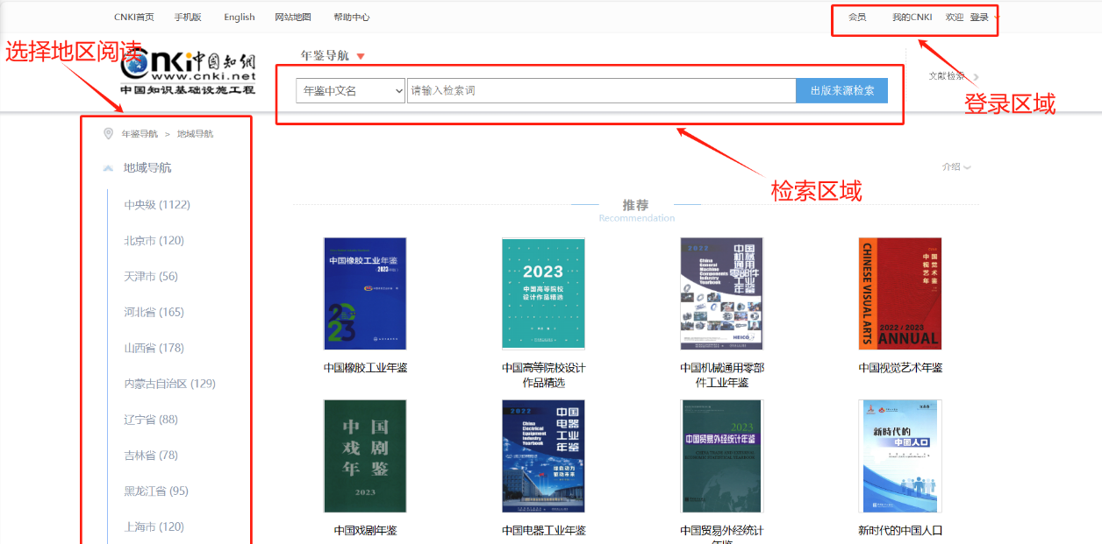The image size is (1102, 544).
Task: Click the search keyword input box
Action: click(x=601, y=91)
